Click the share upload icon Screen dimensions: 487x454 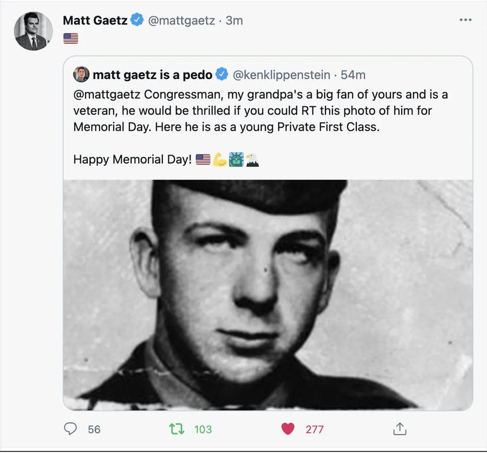[x=400, y=429]
